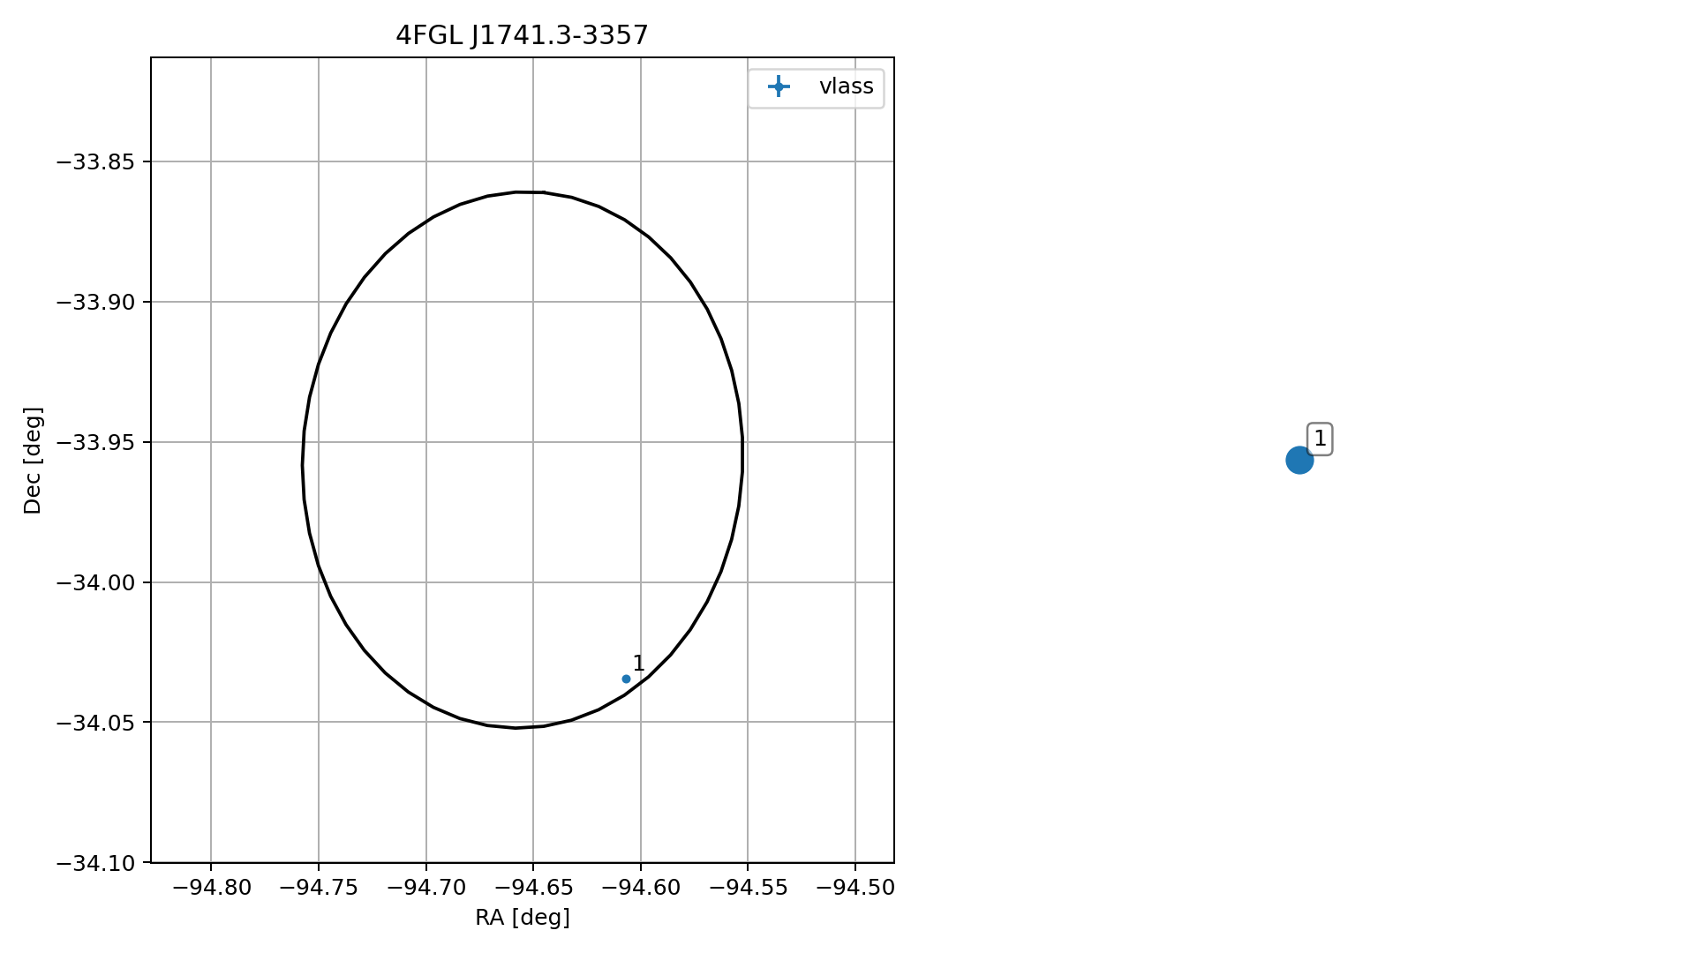1694x953 pixels.
Task: Click the vlass legend label
Action: point(846,86)
